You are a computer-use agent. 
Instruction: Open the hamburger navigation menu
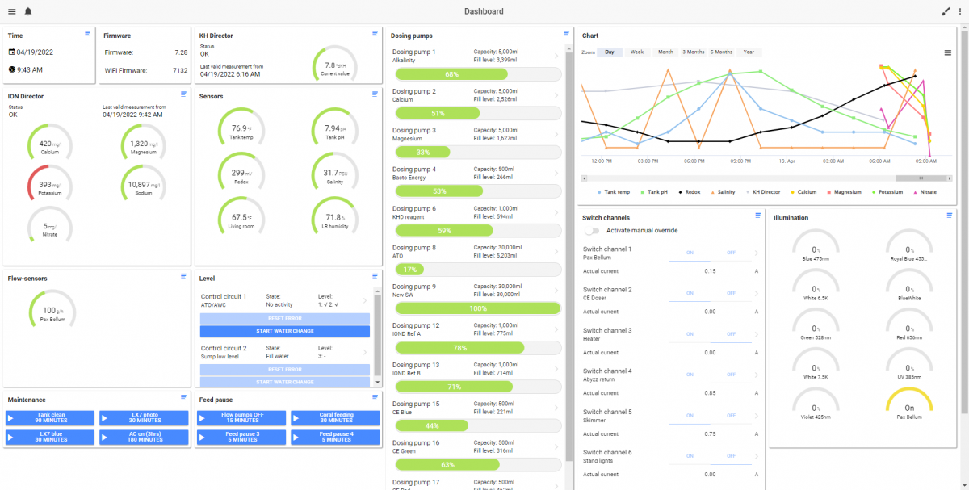pyautogui.click(x=11, y=11)
